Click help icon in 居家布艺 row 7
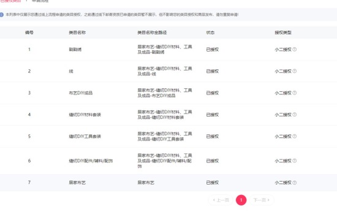337x222 pixels. (x=295, y=182)
